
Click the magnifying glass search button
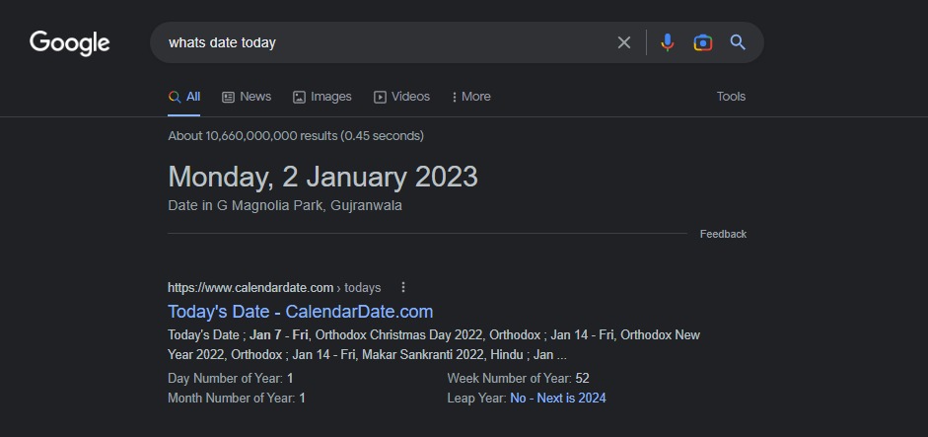click(738, 42)
